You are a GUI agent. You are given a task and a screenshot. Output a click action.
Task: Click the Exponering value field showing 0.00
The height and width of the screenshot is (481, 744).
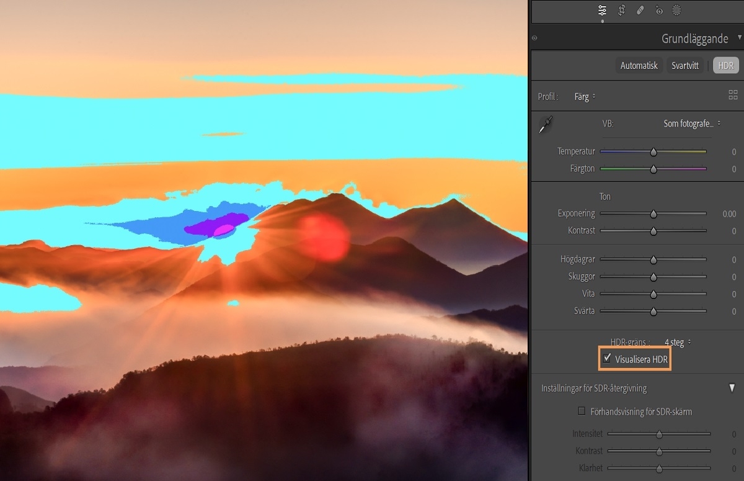[x=730, y=214]
